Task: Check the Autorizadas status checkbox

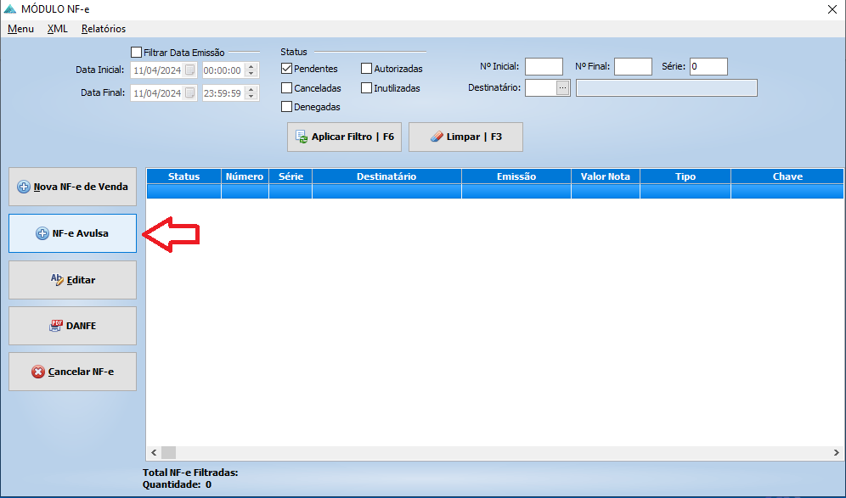Action: 366,69
